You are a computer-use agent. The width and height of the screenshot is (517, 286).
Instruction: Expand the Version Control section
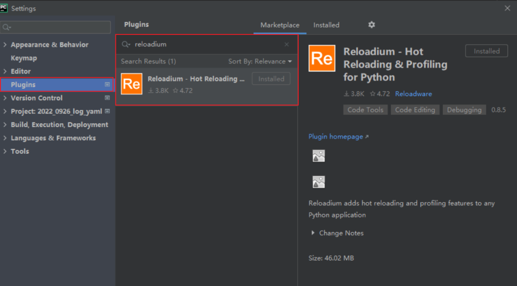[5, 98]
